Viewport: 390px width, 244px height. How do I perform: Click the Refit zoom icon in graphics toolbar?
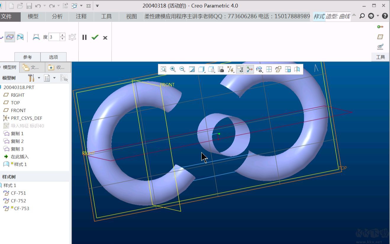click(x=164, y=69)
